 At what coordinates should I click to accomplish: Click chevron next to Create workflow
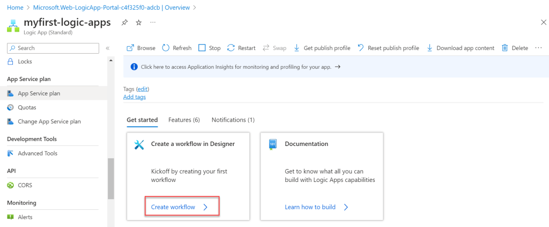point(205,207)
